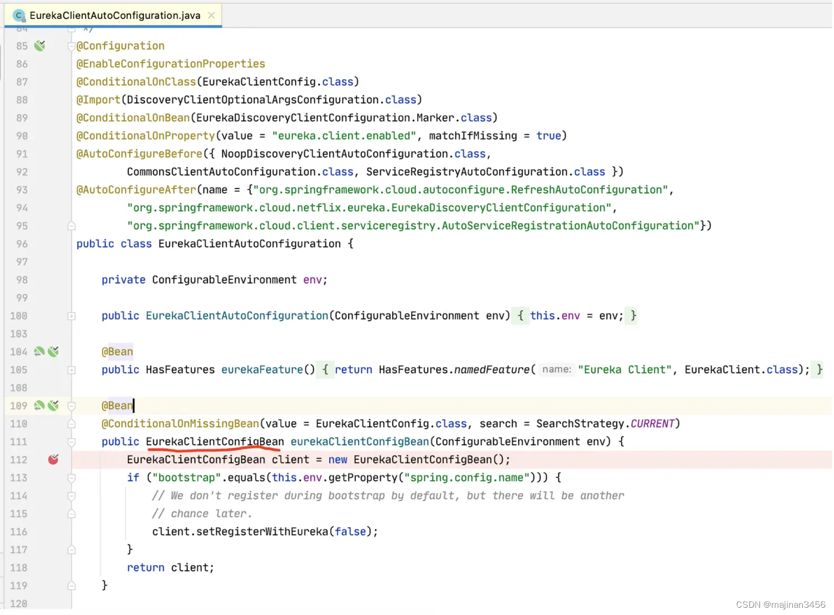Click the Java class icon in the file tab

click(x=19, y=16)
